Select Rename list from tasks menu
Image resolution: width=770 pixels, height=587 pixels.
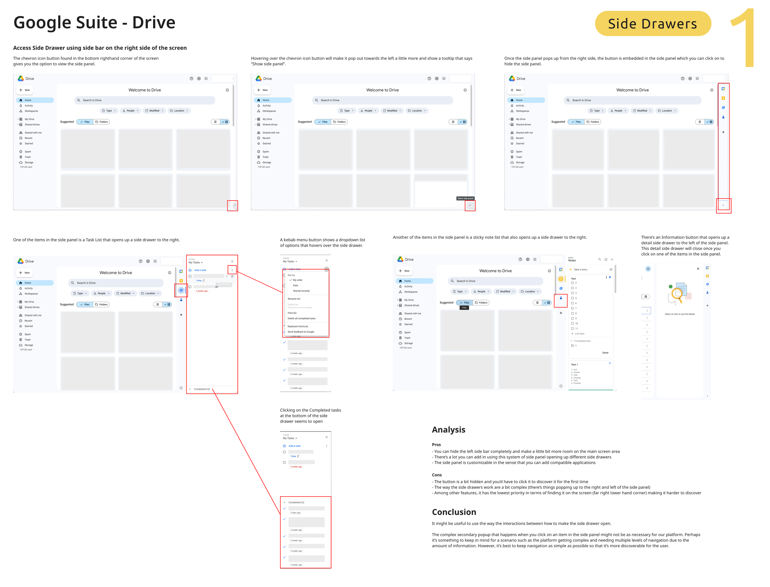point(294,299)
